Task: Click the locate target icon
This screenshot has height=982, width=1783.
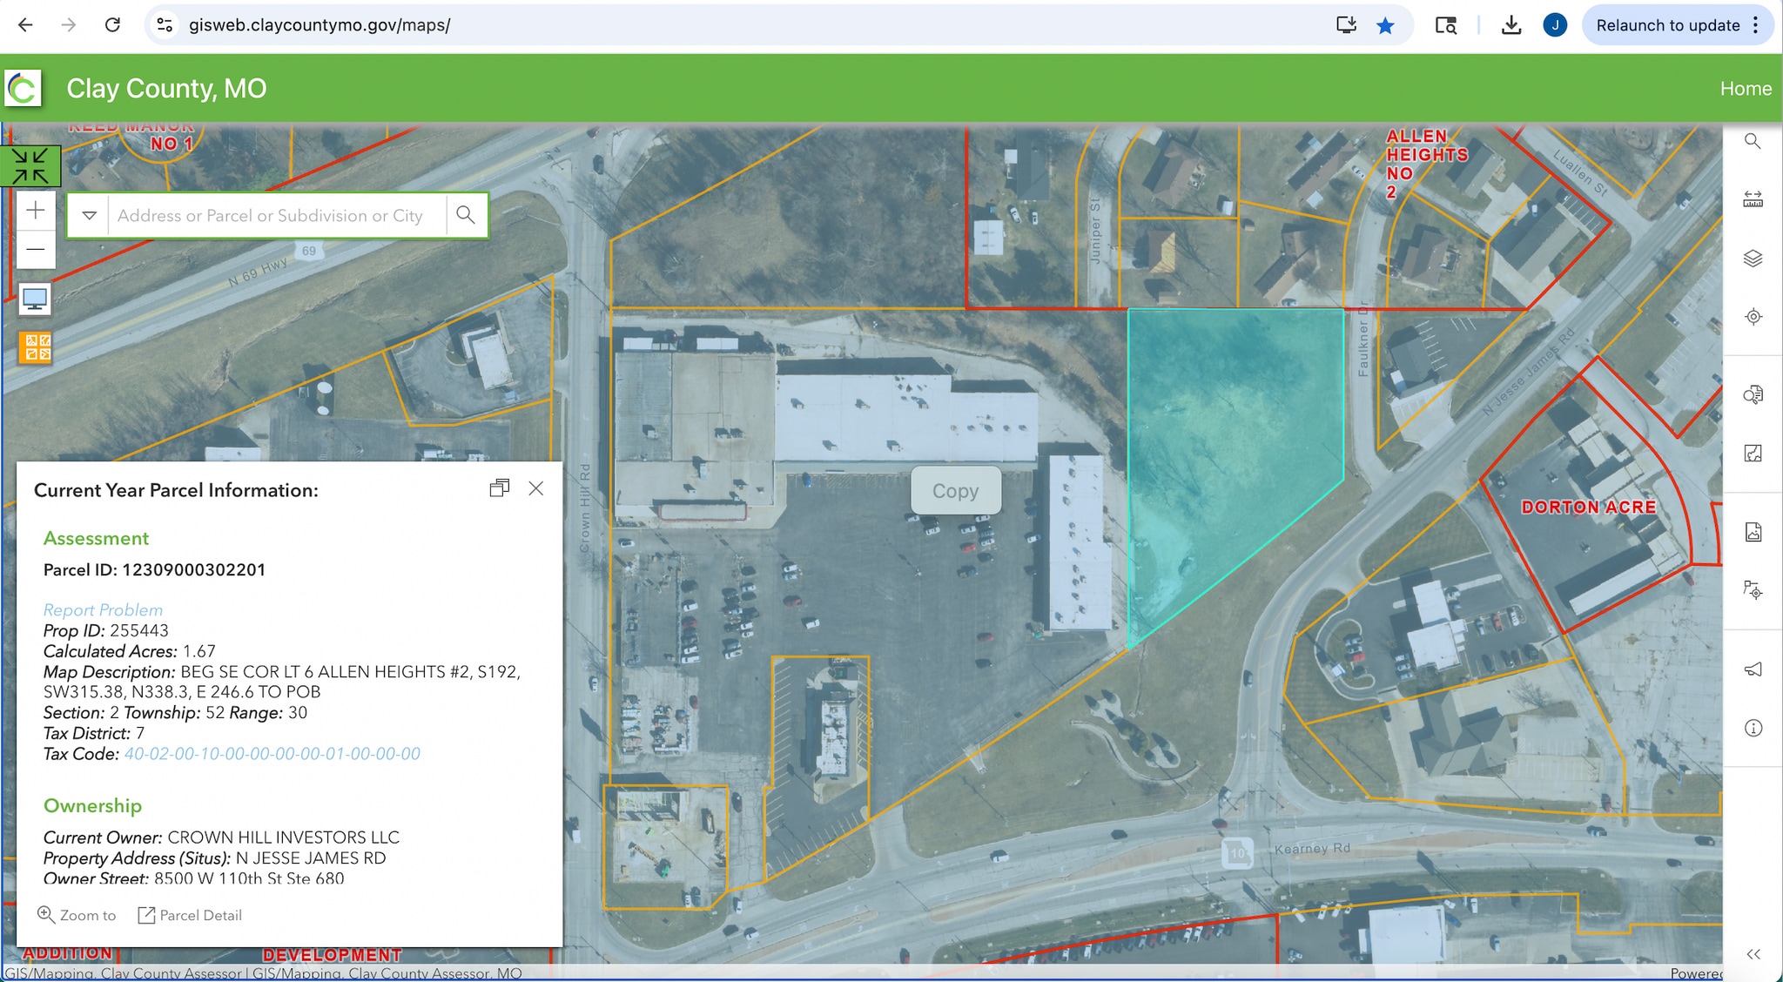Action: click(1753, 317)
